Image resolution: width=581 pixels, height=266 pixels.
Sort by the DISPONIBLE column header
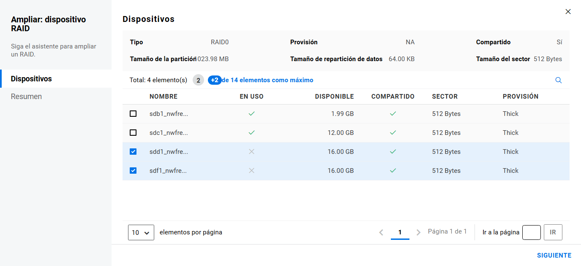click(334, 97)
